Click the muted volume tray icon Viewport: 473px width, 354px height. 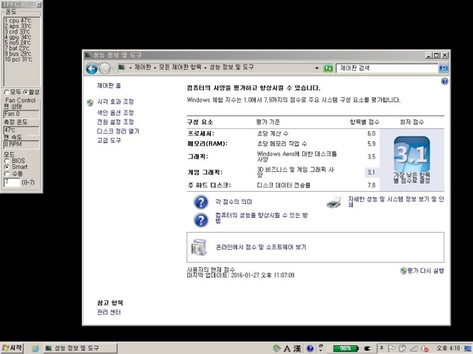[424, 349]
